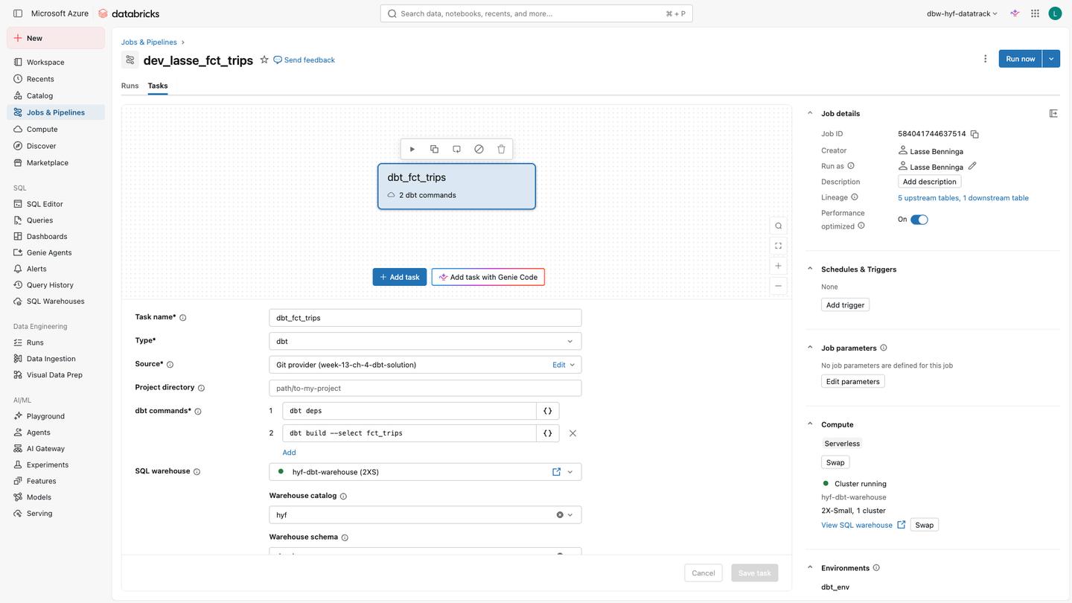Switch to the Runs tab of the job

click(130, 86)
